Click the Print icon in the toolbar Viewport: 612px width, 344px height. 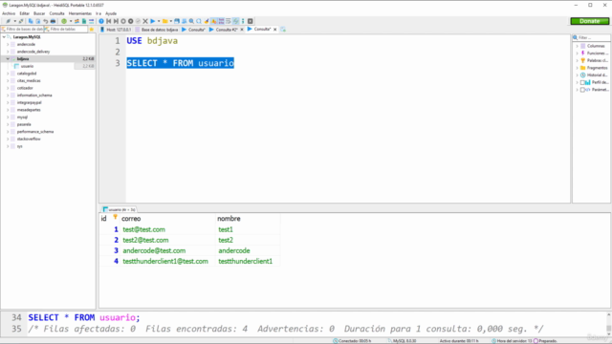(53, 21)
